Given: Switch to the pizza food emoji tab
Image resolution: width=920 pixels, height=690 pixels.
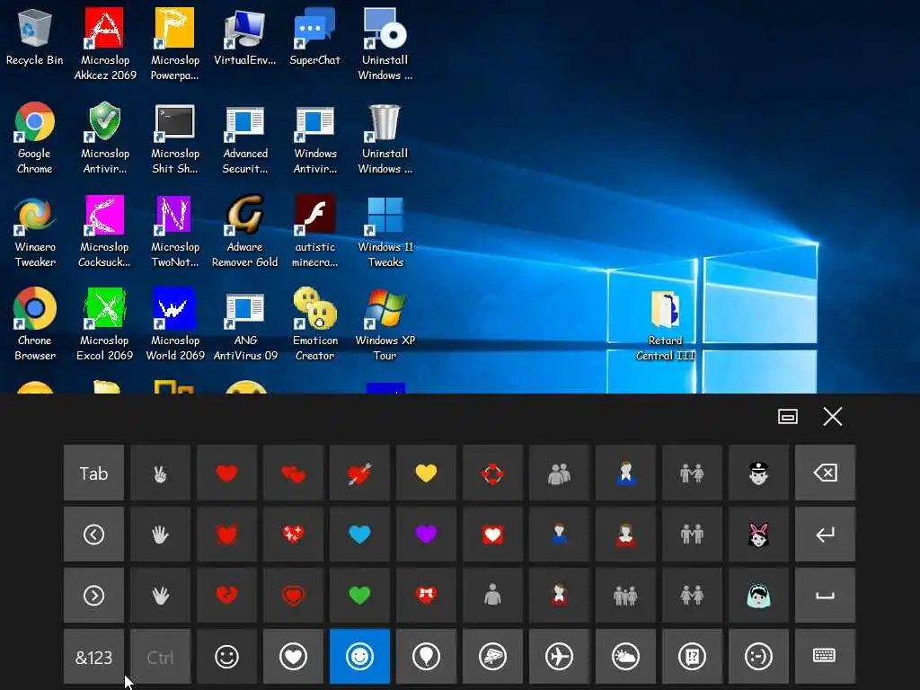Looking at the screenshot, I should tap(492, 657).
